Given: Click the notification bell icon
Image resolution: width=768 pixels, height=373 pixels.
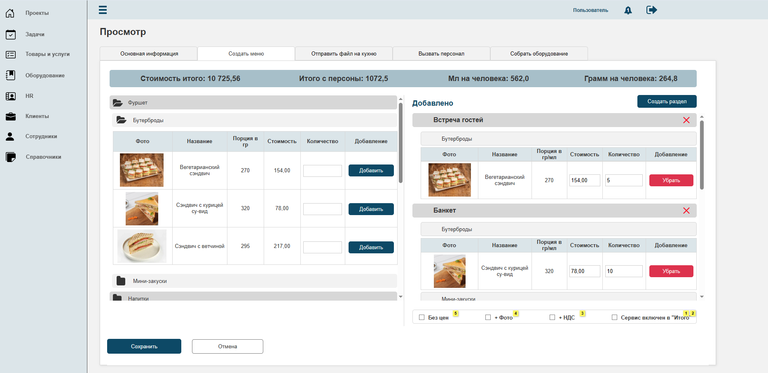Looking at the screenshot, I should [628, 10].
